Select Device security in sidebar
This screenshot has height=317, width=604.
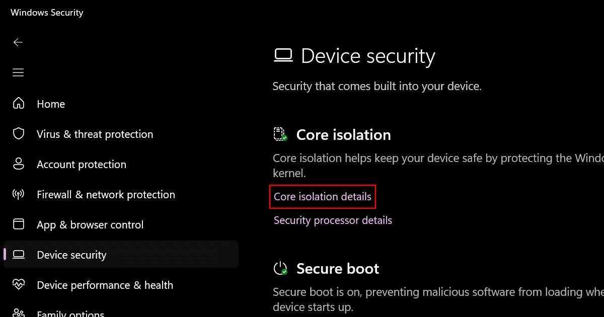(x=71, y=255)
